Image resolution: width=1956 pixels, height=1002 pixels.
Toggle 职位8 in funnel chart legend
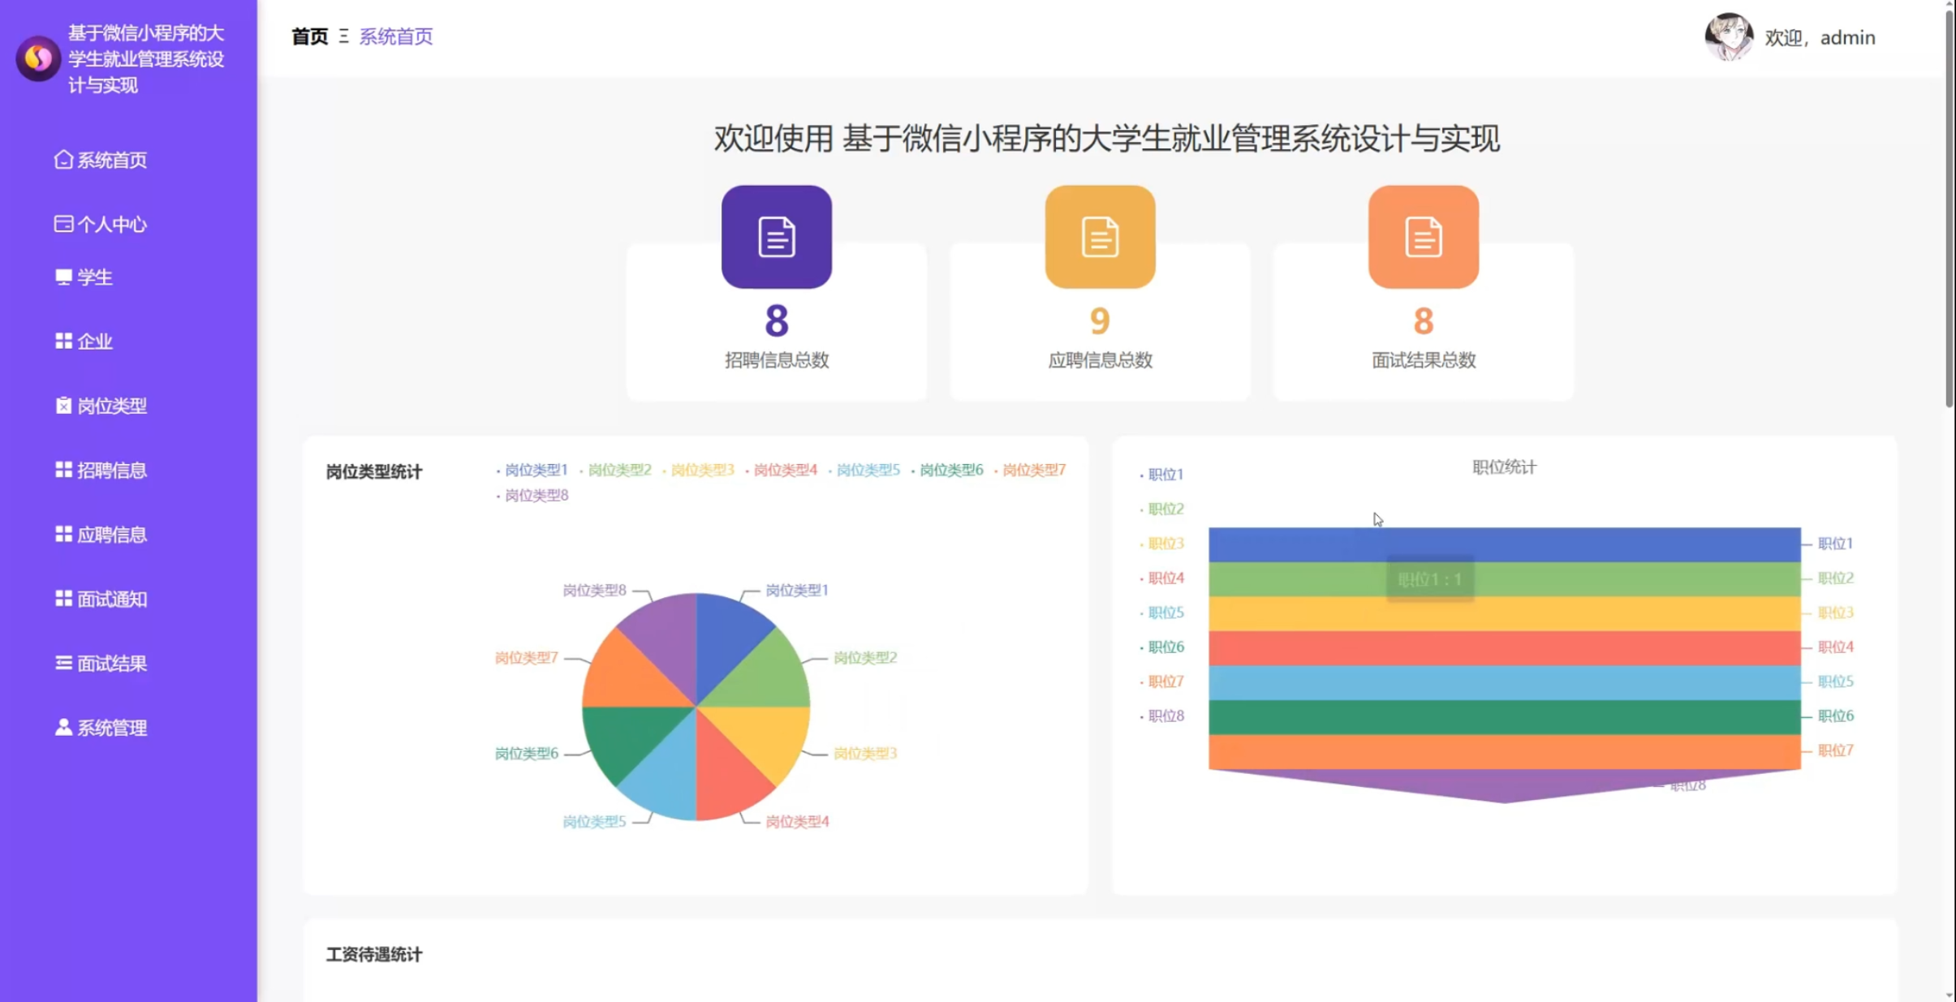pos(1161,716)
